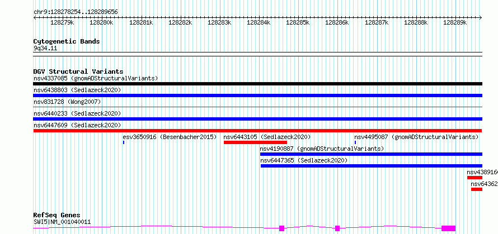Screen dimensions: 498x234
Task: Click the widest magenta SWI5 exon block
Action: pos(448,228)
